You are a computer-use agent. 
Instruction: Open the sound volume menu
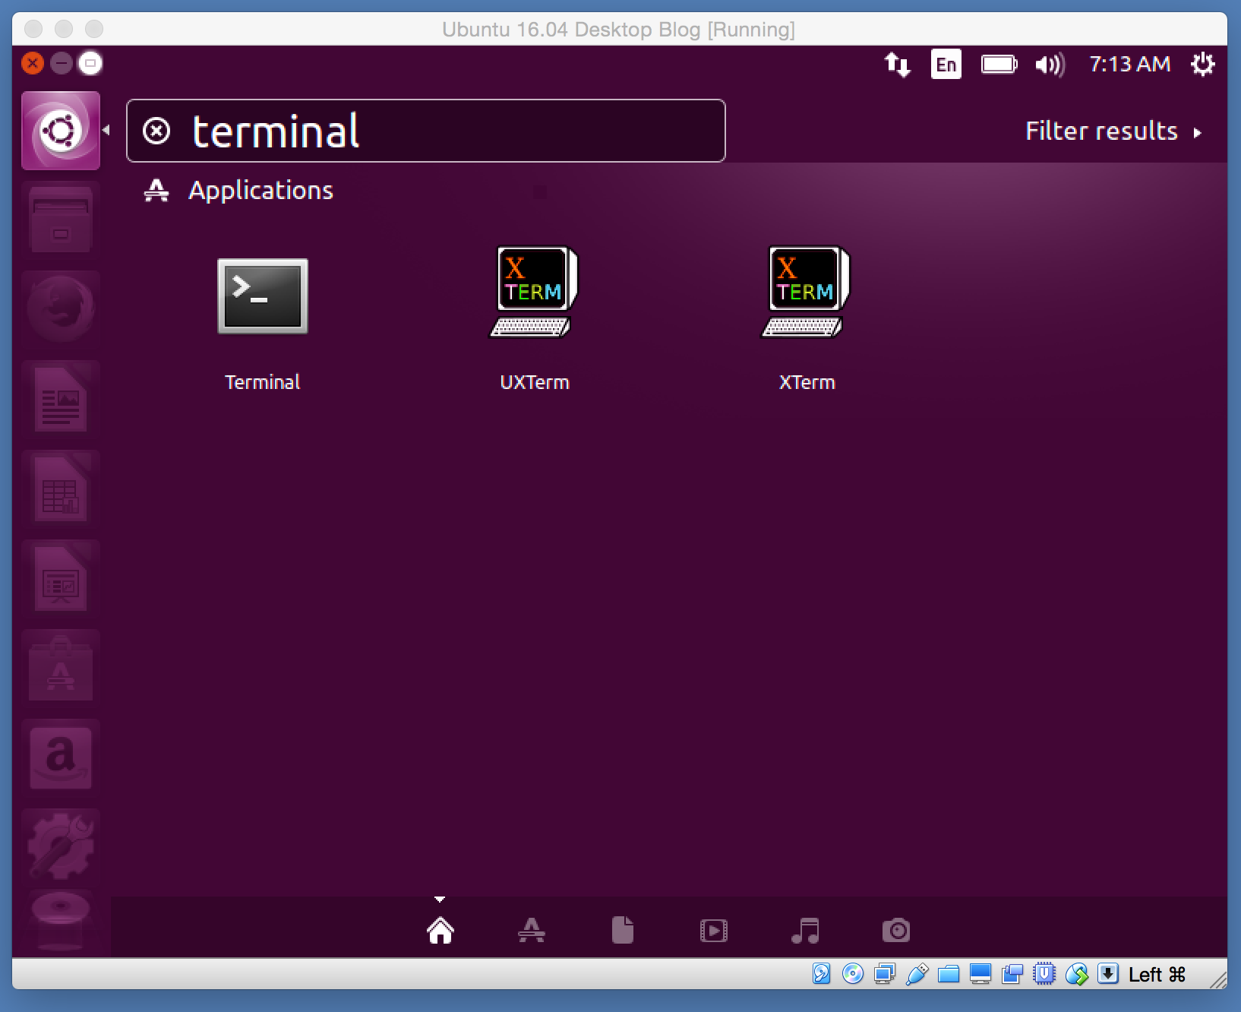[x=1050, y=65]
